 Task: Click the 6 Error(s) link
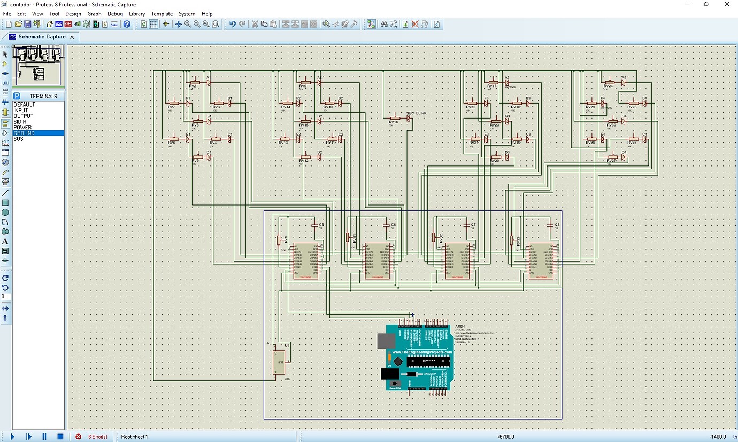[97, 437]
